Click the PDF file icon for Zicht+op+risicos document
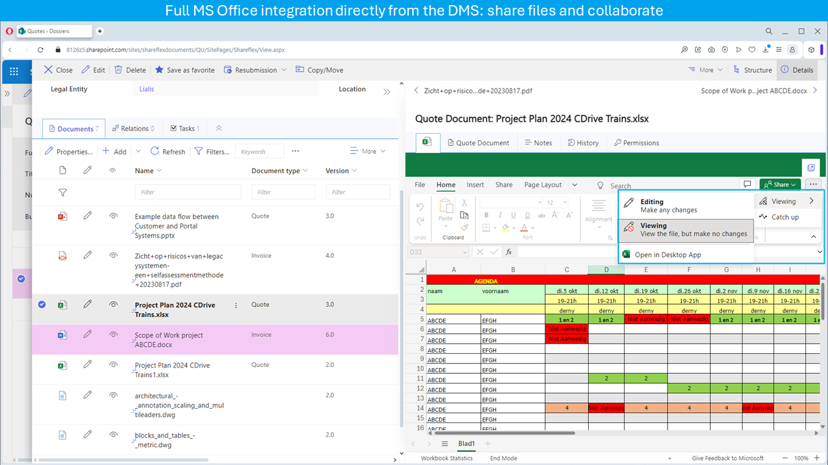This screenshot has height=465, width=828. click(x=63, y=256)
